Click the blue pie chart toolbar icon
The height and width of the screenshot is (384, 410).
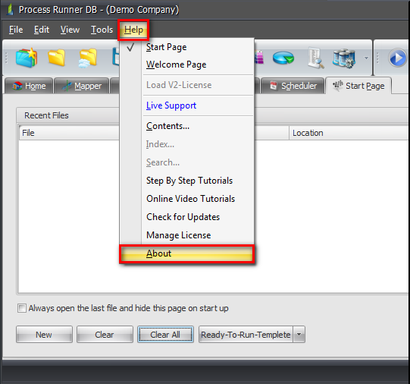283,58
